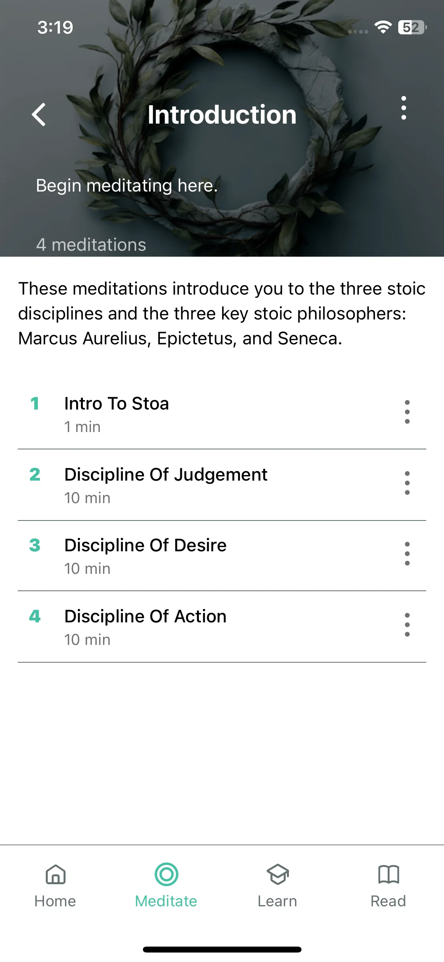Open options for Discipline Of Action
Screen dimensions: 444x962
(407, 625)
